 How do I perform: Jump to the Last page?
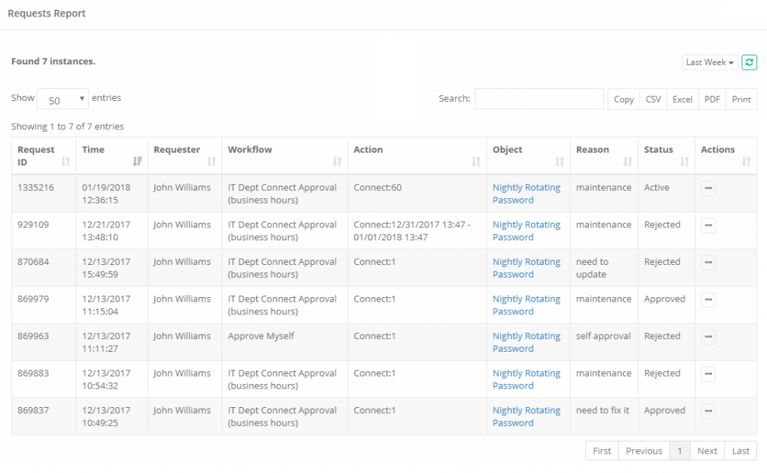point(741,451)
